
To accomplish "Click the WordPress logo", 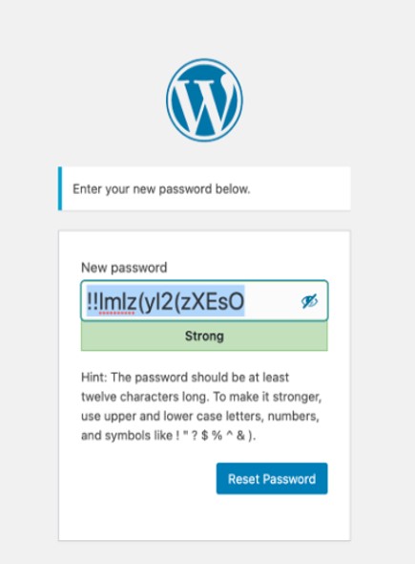I will (204, 100).
